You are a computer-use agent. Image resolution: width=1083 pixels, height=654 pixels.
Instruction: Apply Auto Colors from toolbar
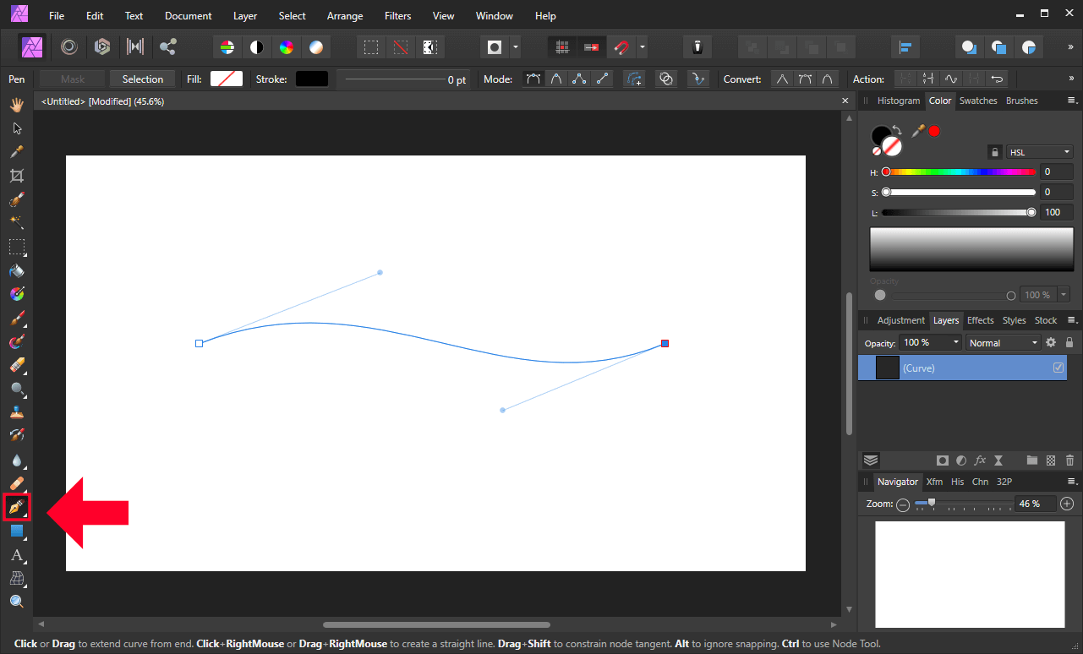pyautogui.click(x=287, y=47)
